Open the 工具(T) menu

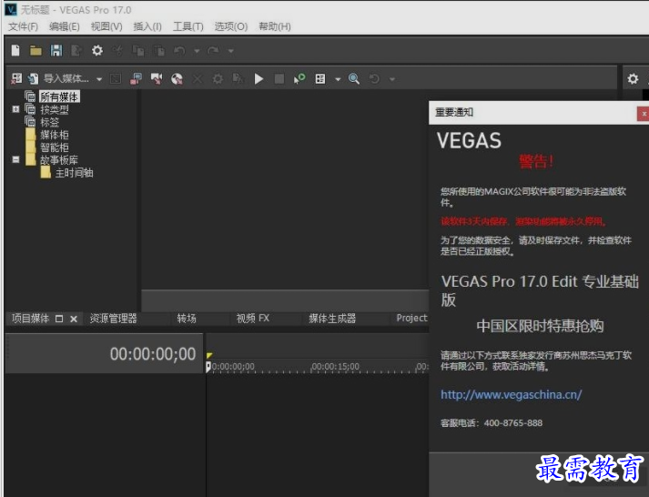pos(188,26)
